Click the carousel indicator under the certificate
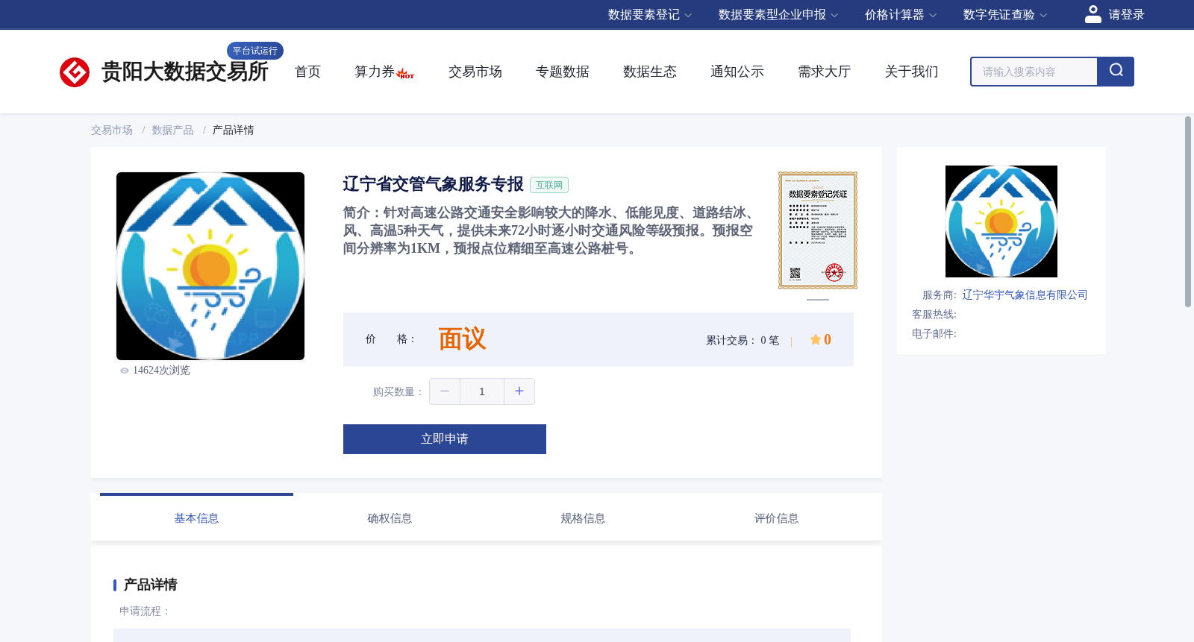The width and height of the screenshot is (1194, 642). click(818, 300)
